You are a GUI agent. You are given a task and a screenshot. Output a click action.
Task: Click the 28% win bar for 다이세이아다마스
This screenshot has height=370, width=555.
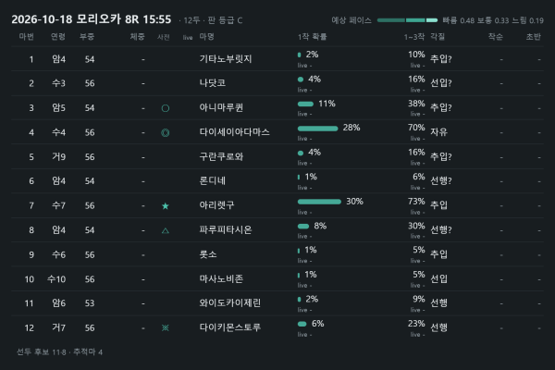(318, 129)
